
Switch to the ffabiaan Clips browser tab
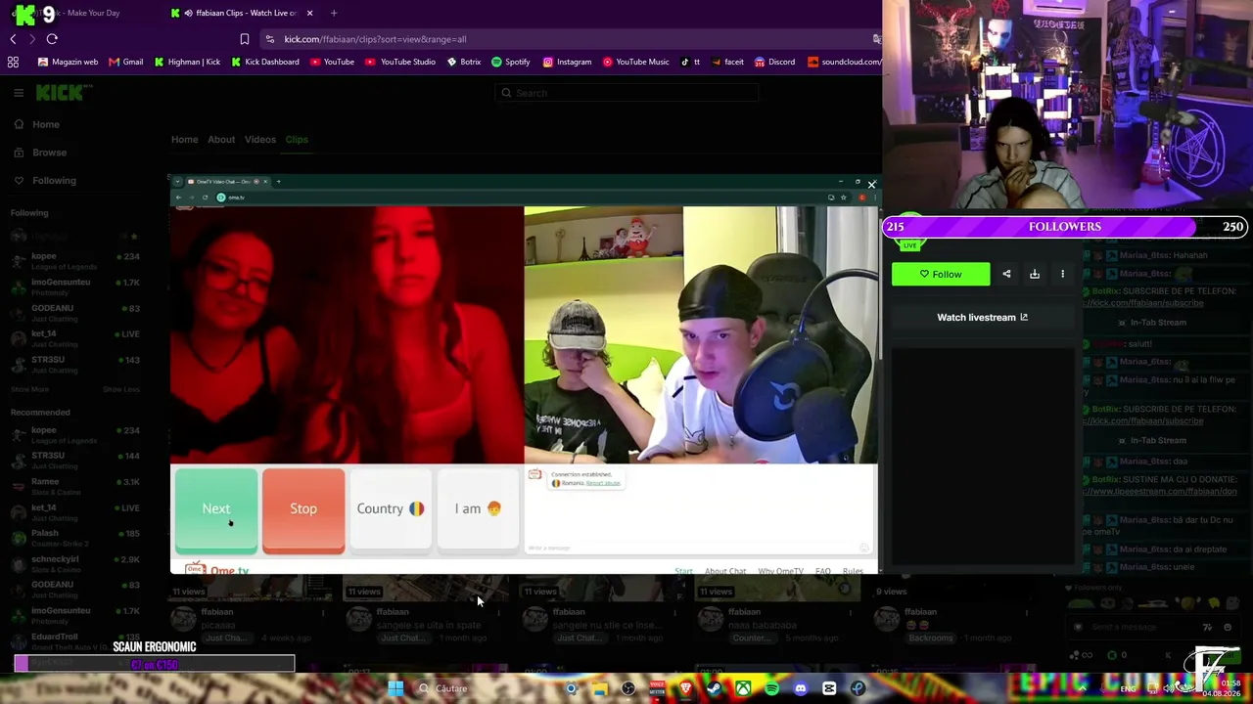click(x=242, y=13)
